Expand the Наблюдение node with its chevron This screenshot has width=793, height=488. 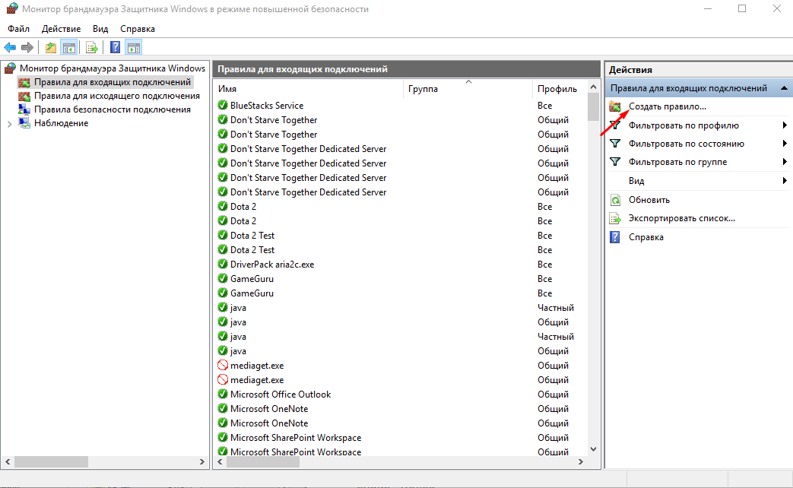tap(9, 123)
